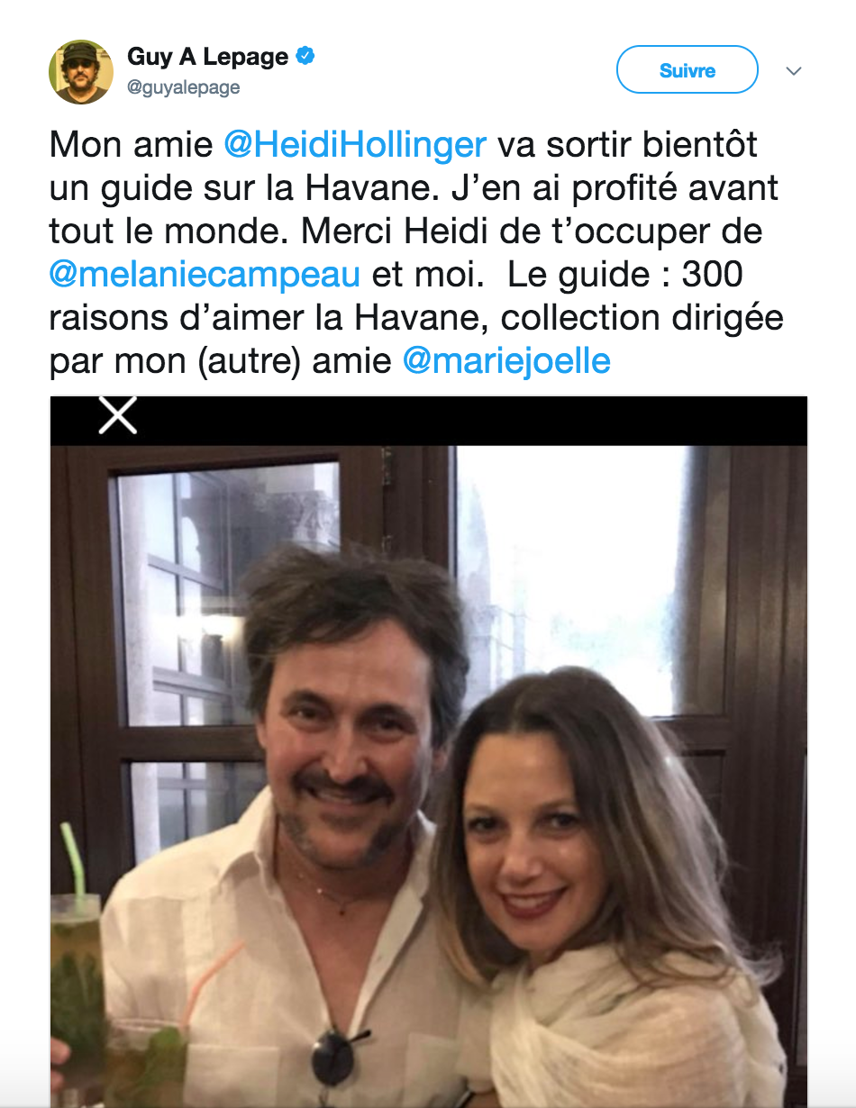
Task: Follow the account with the Suivre button
Action: [688, 70]
